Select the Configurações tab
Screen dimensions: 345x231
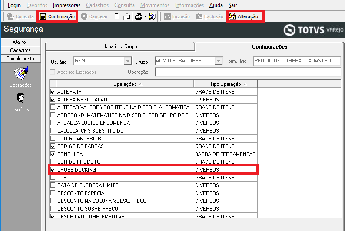269,46
